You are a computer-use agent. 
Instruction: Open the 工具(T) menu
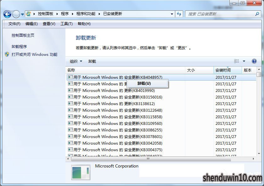66,24
